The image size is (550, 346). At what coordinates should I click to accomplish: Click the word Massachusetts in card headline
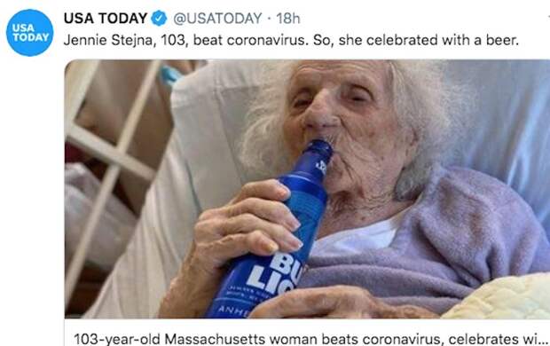pos(215,339)
